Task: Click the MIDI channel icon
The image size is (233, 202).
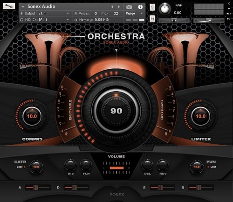Action: [x=21, y=20]
